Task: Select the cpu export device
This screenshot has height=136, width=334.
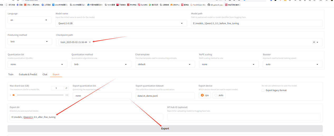Action: coord(205,95)
